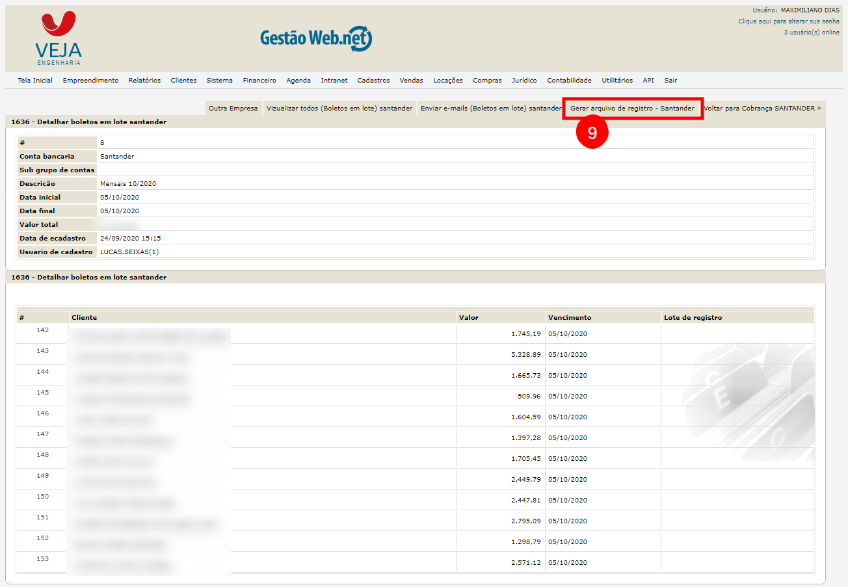Open the Contabilidade menu
848x587 pixels.
[x=569, y=81]
